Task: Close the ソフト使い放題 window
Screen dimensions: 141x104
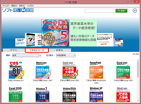Action: (x=137, y=2)
